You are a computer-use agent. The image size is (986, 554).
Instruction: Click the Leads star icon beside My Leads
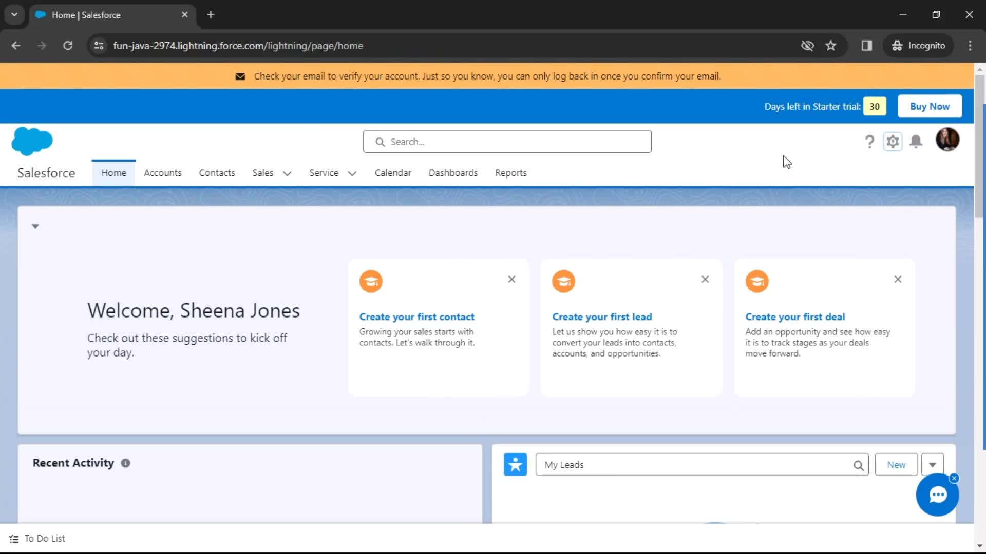tap(515, 464)
